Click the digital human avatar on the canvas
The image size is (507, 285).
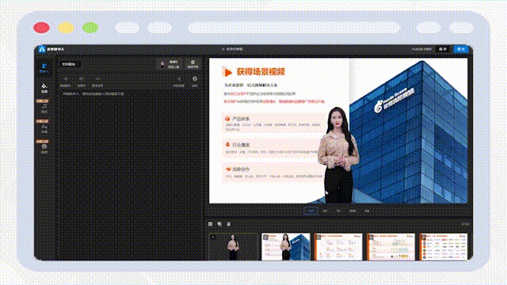coord(338,155)
